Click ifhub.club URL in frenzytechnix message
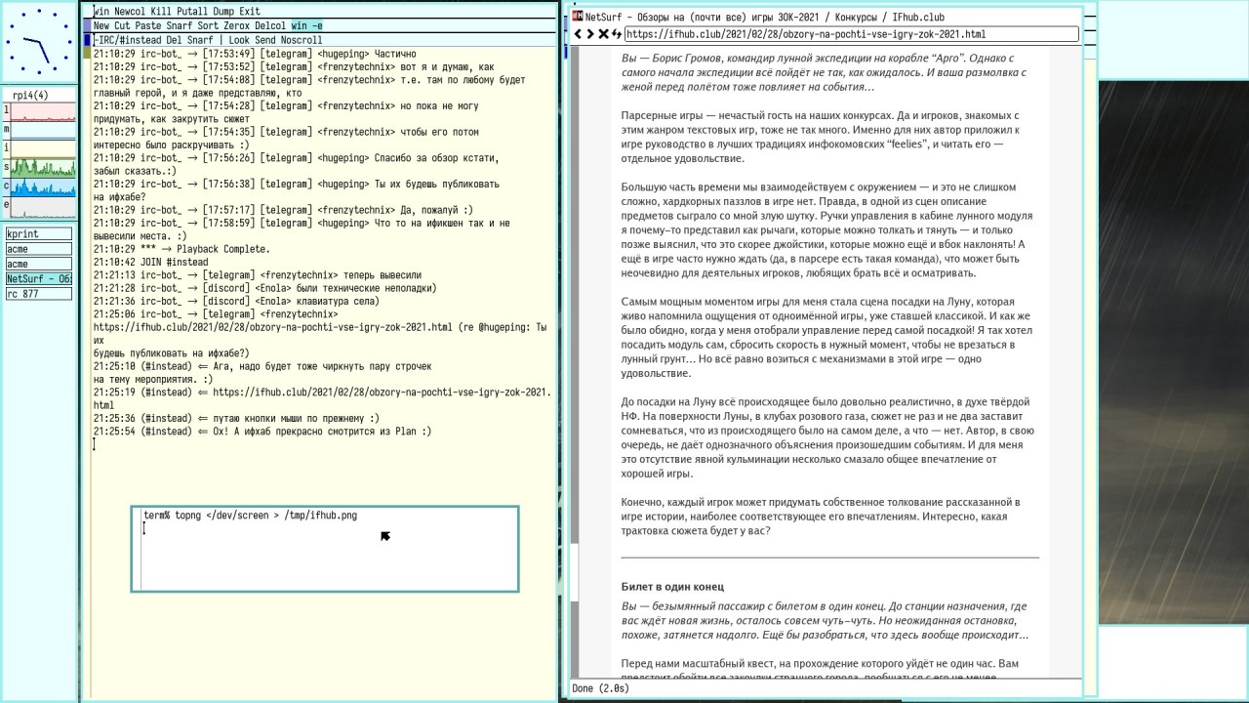The image size is (1249, 703). click(x=272, y=328)
